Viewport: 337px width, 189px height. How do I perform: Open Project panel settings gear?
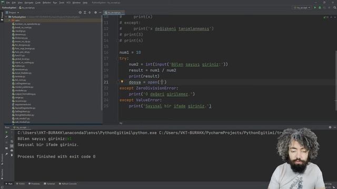[96, 13]
